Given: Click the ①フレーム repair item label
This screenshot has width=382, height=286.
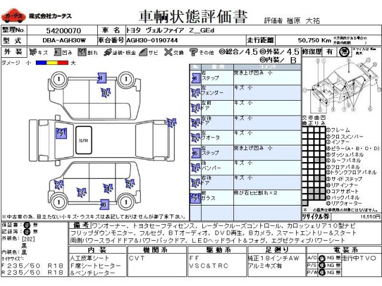Looking at the screenshot, I should [338, 130].
